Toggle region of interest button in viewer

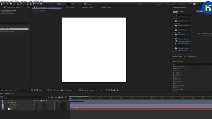(x=80, y=90)
